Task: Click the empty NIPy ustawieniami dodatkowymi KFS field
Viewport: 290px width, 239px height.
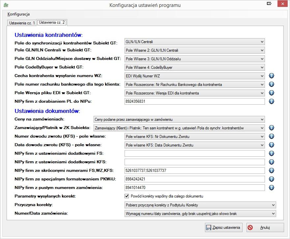Action: (194, 162)
